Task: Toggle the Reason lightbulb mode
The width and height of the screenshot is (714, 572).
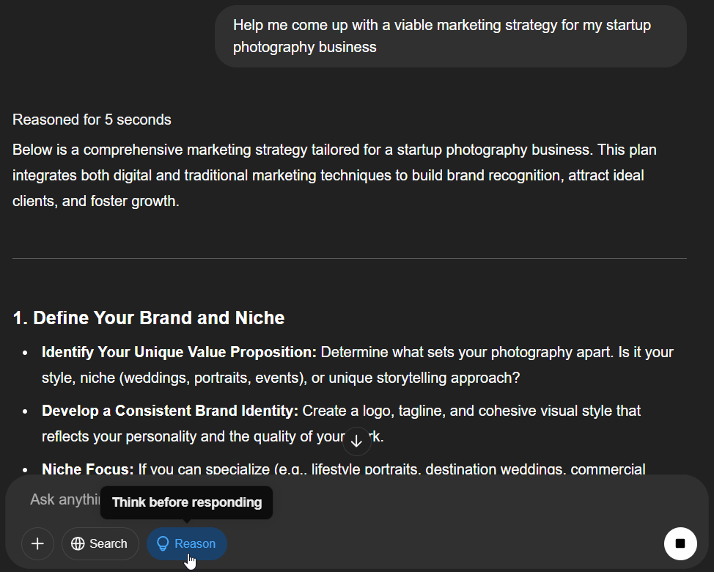Action: click(x=187, y=543)
